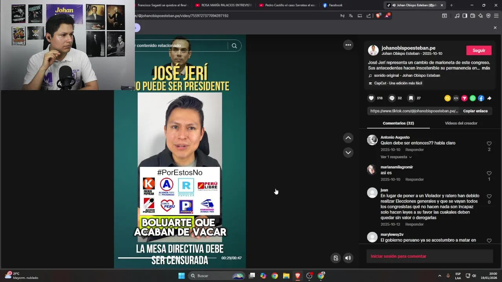Open the embed code icon
The height and width of the screenshot is (282, 502).
coord(456,98)
